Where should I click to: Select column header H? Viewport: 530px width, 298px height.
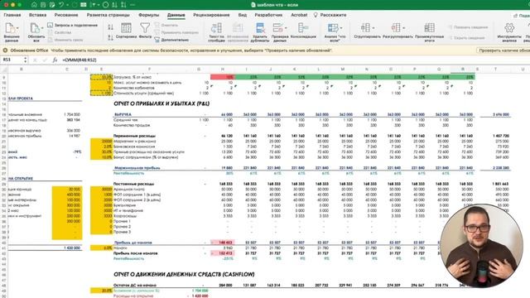coord(223,70)
